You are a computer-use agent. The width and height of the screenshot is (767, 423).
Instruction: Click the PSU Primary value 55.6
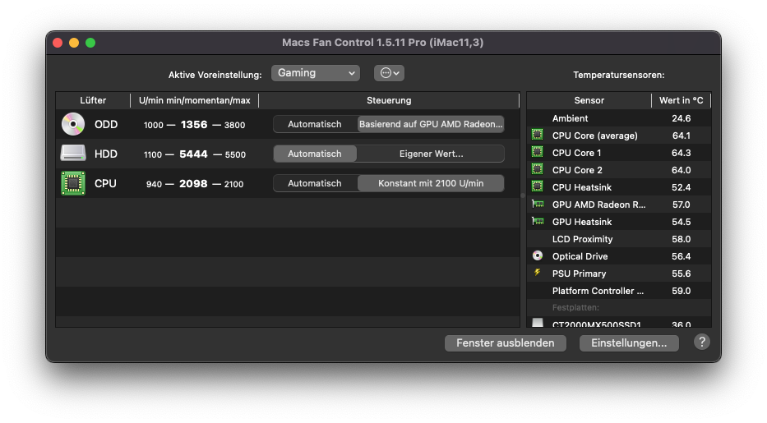click(681, 274)
